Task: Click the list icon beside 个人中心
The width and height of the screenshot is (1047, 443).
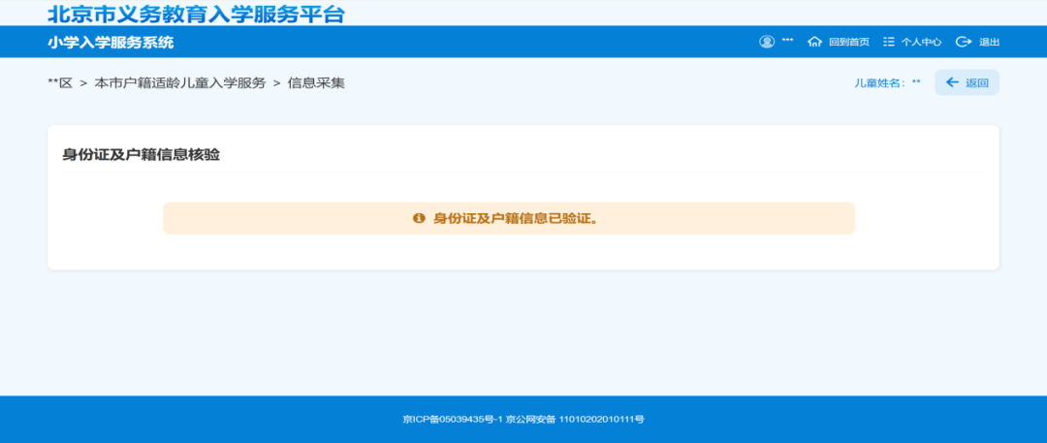Action: click(x=889, y=42)
